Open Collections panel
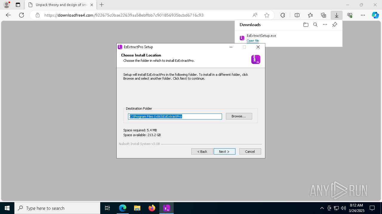The image size is (382, 214). pyautogui.click(x=324, y=15)
